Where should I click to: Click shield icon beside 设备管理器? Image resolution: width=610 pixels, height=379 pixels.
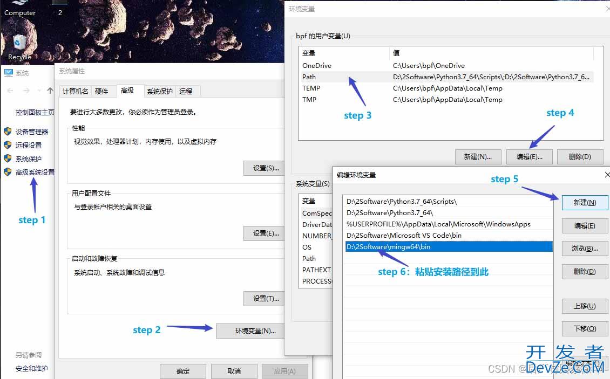(8, 132)
